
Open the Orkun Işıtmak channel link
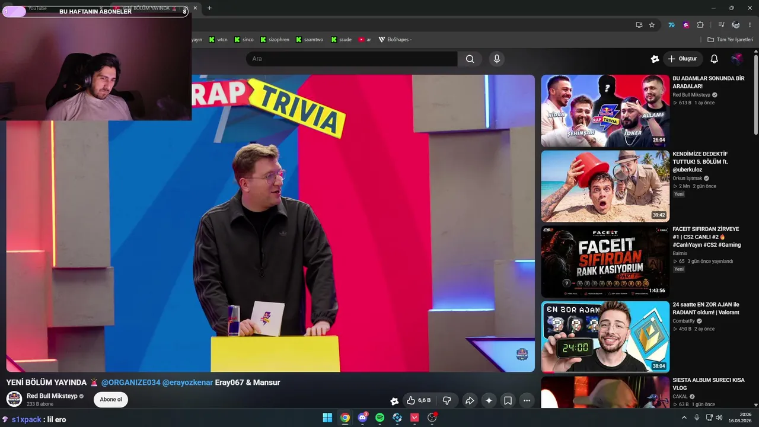pos(687,178)
